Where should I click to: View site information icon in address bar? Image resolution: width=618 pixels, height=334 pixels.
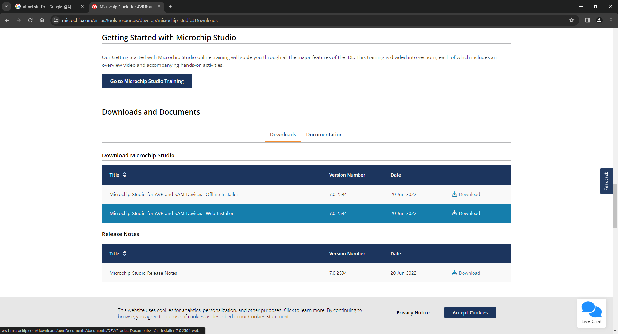[56, 20]
